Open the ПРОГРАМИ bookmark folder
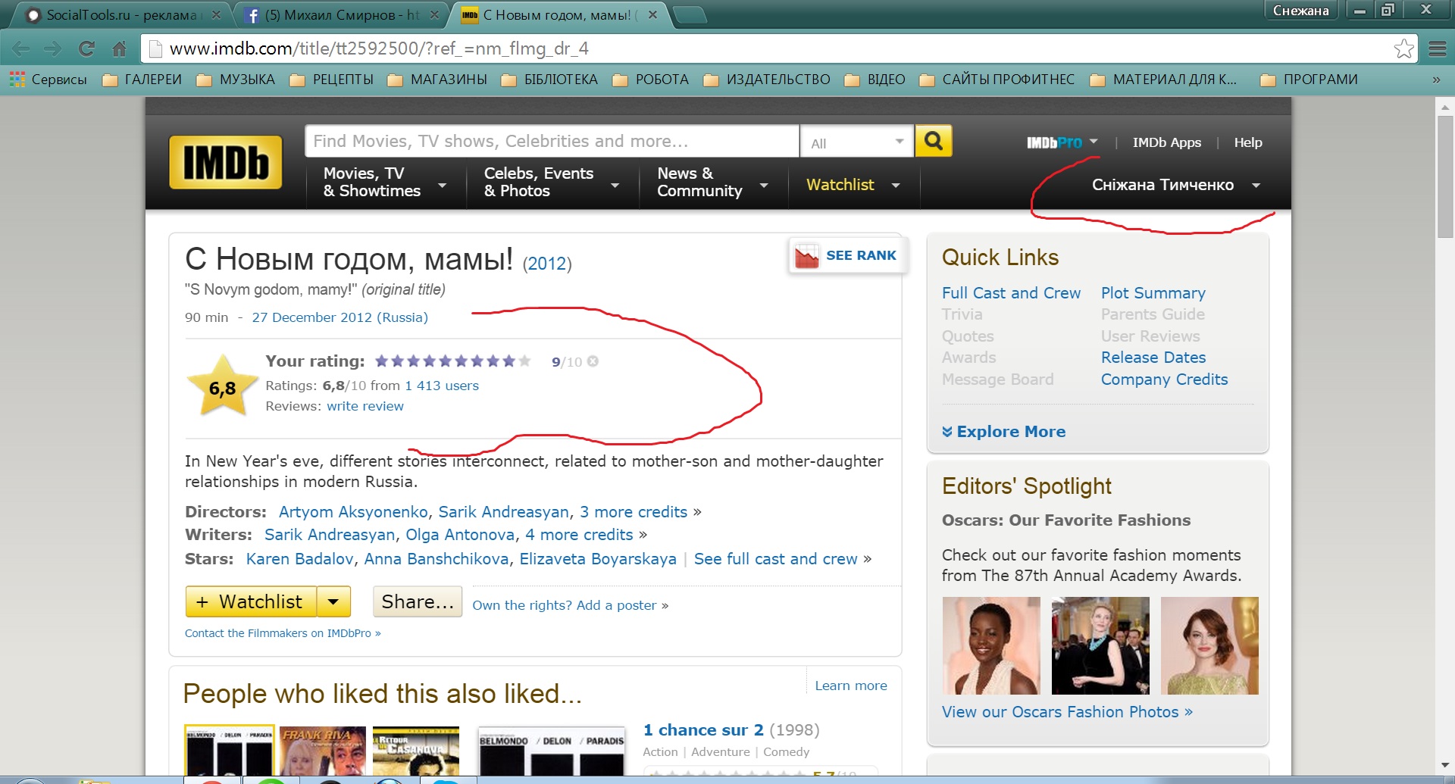Screen dimensions: 1455x784 (x=1309, y=80)
